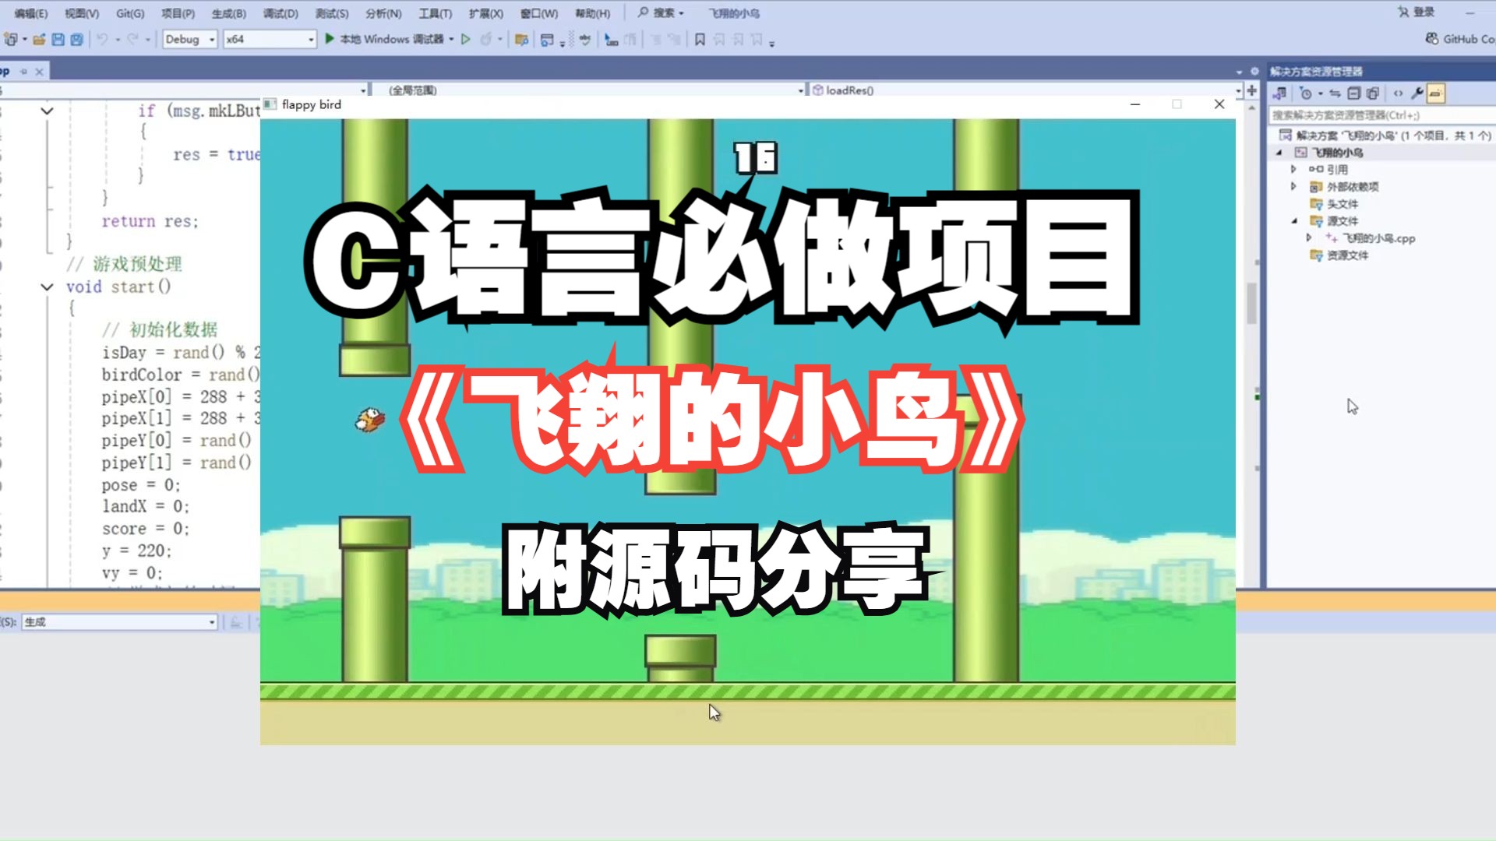Viewport: 1496px width, 841px height.
Task: Click the Redo arrow icon
Action: click(x=132, y=39)
